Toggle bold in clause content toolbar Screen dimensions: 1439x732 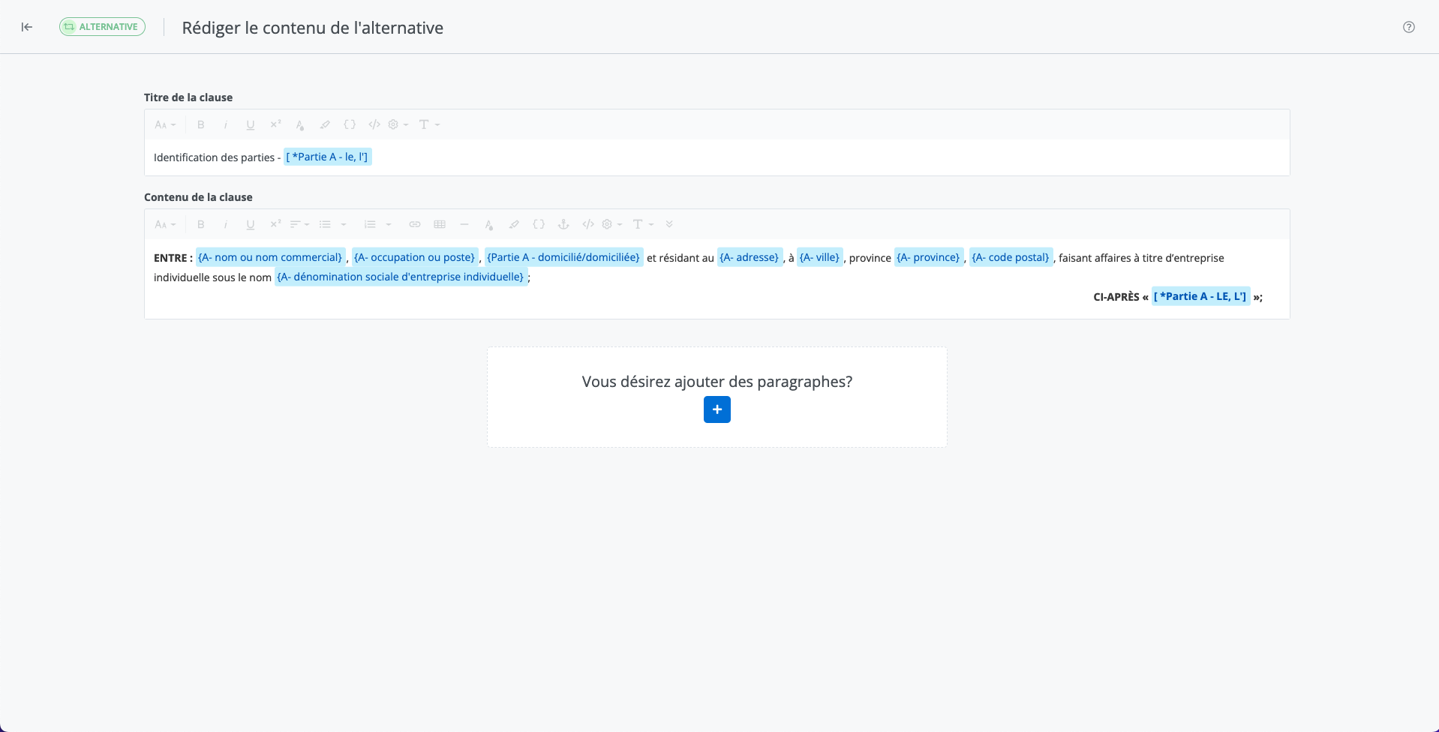[x=201, y=224]
